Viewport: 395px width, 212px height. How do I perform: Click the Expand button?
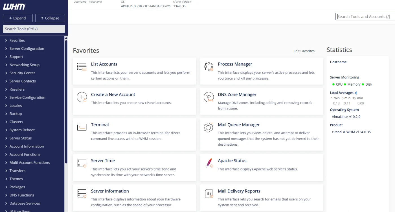(18, 18)
